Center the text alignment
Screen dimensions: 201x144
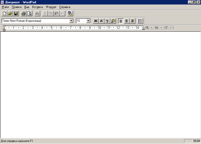[x=127, y=21]
